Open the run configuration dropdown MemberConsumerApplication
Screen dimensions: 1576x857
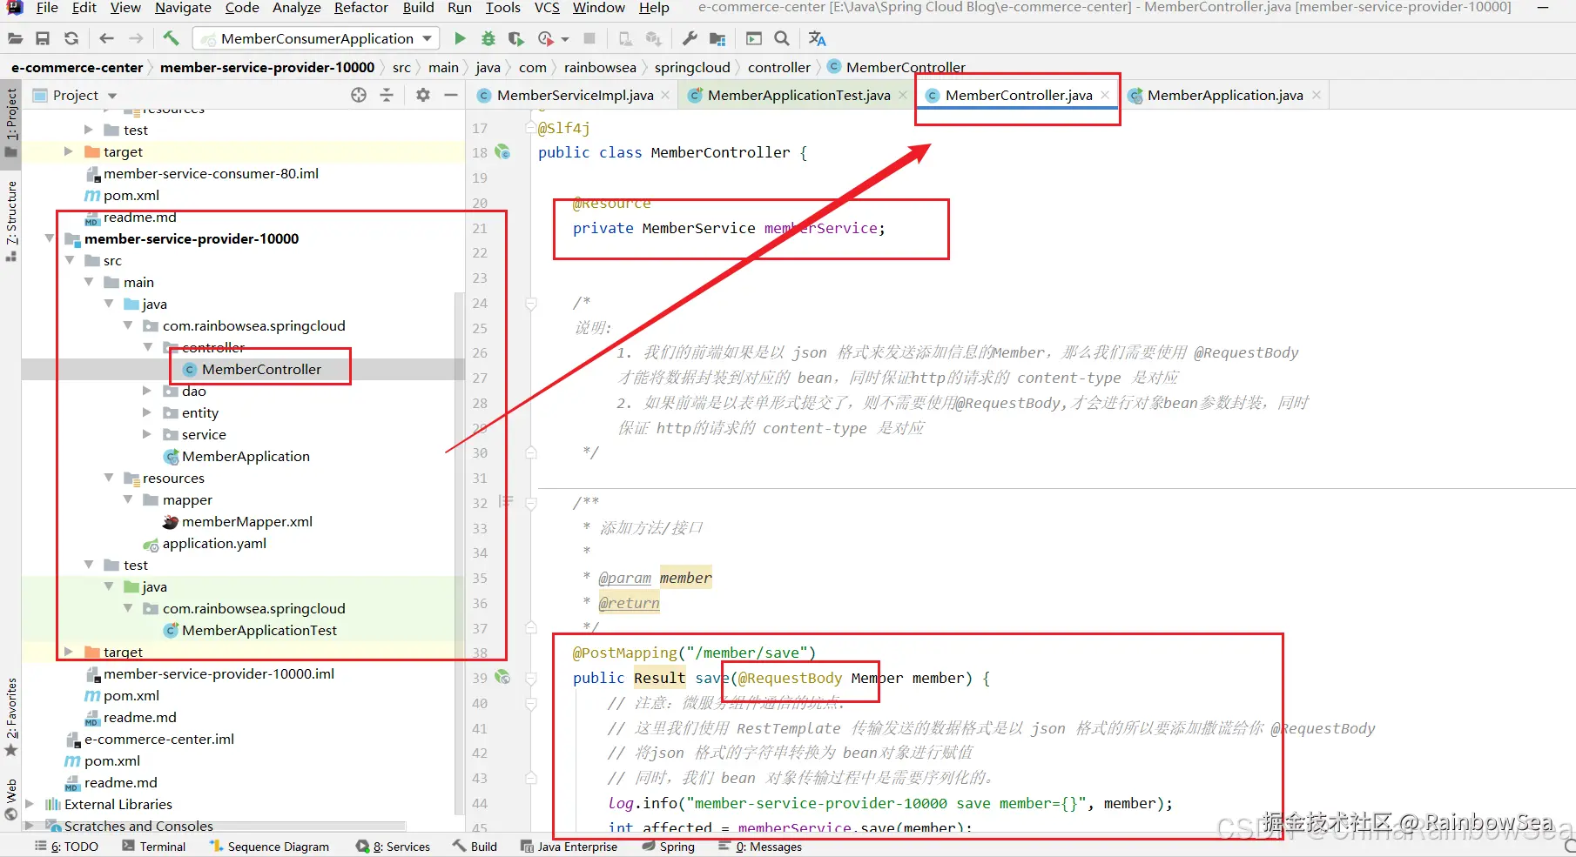click(x=317, y=38)
